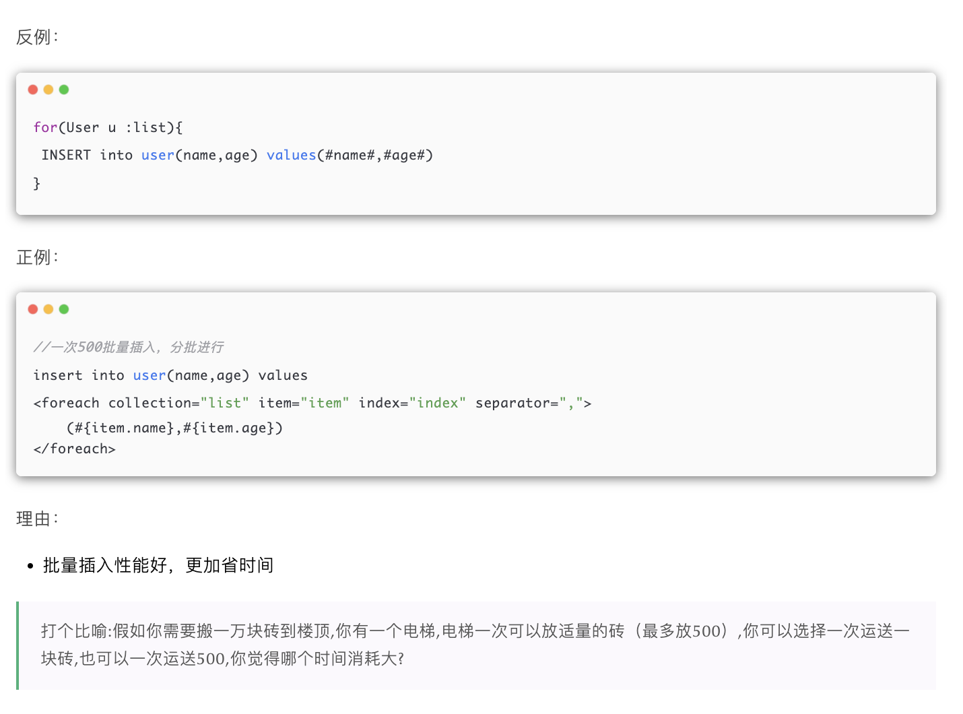
Task: Click the green dot in the foreach code block
Action: [x=64, y=309]
